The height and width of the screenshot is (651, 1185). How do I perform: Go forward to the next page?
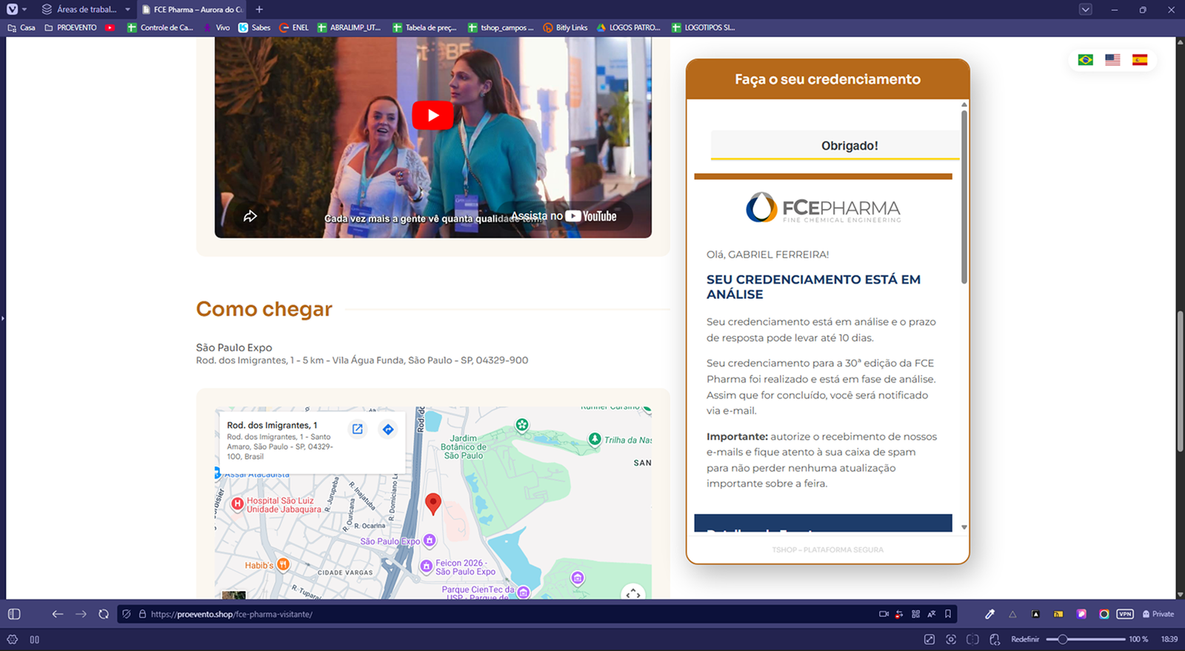[x=81, y=614]
